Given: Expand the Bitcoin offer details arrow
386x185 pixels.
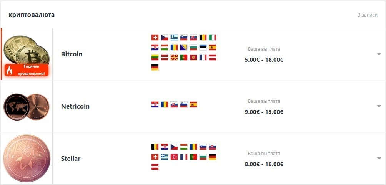Looking at the screenshot, I should (379, 54).
